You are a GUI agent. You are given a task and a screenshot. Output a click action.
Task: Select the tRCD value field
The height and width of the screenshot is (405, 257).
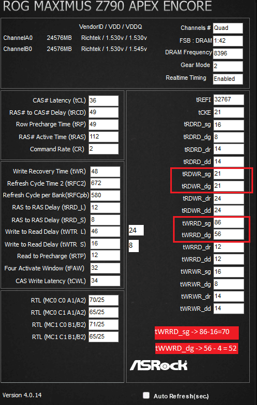point(103,112)
